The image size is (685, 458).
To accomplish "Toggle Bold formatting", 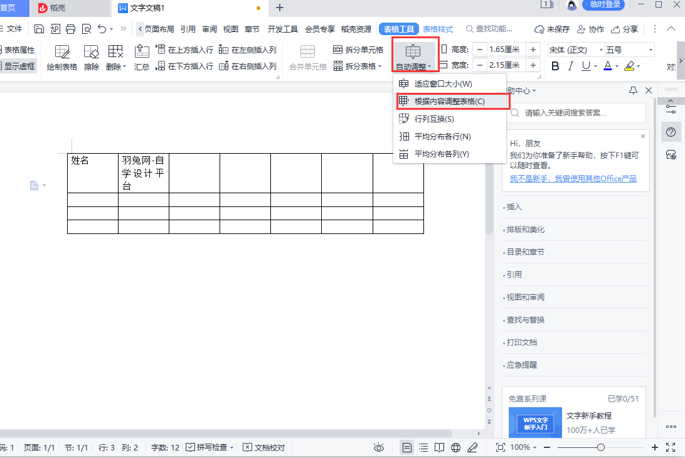I will point(555,66).
